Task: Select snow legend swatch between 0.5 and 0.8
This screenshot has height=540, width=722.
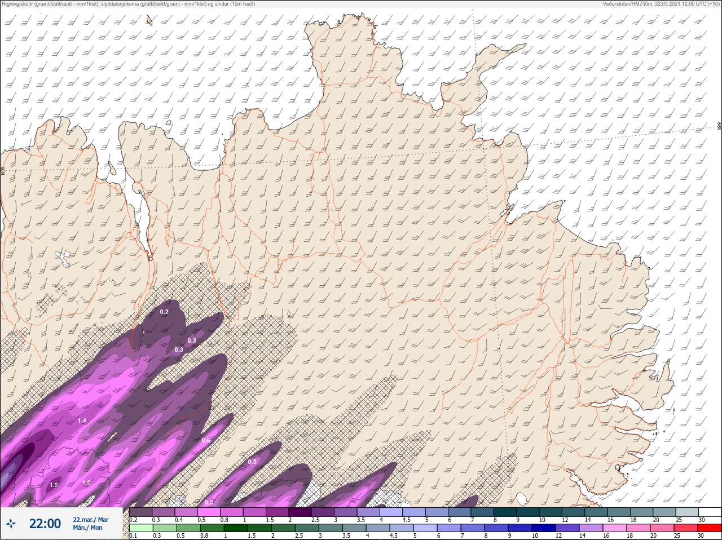Action: pyautogui.click(x=209, y=512)
